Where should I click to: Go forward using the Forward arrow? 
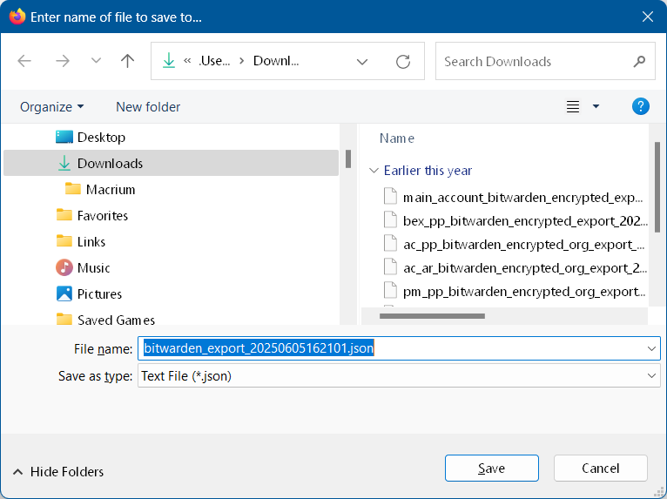[x=63, y=61]
